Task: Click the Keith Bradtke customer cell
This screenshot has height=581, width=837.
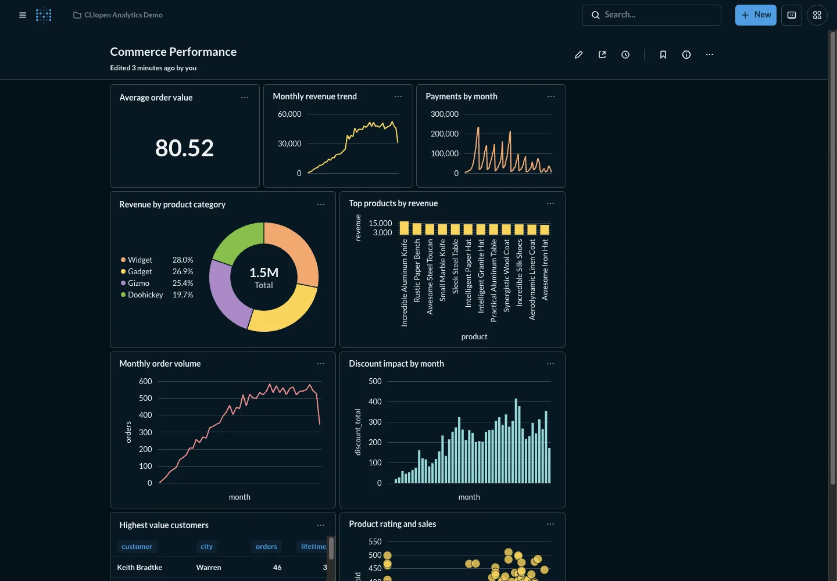Action: click(139, 568)
